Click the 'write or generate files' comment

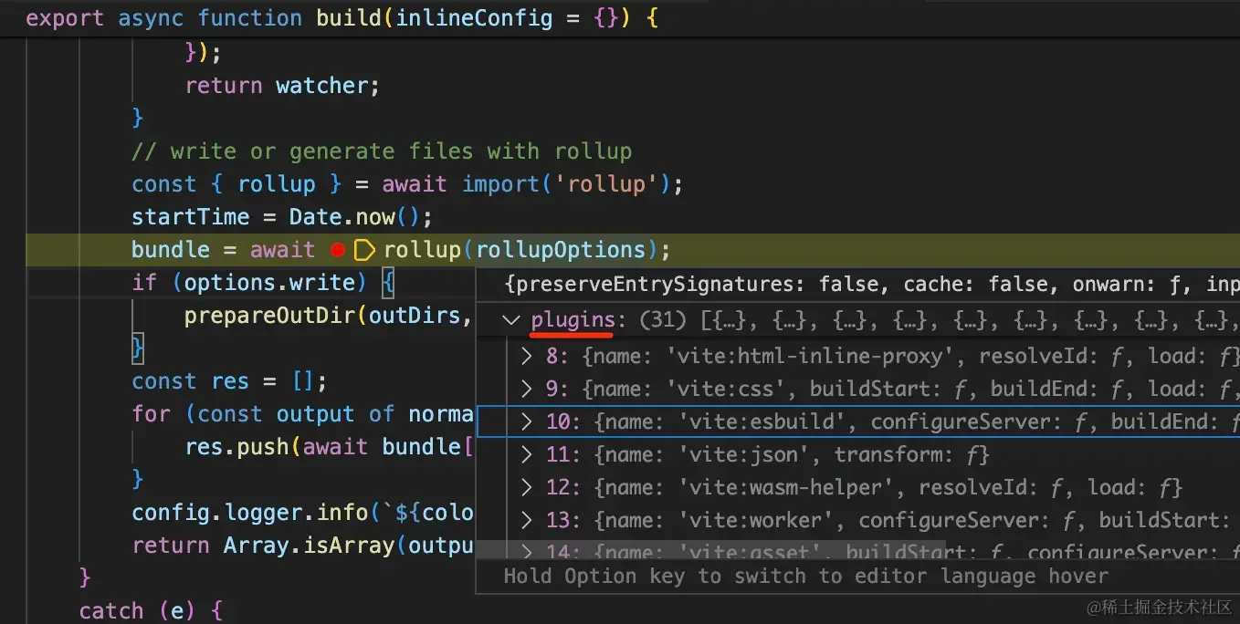(x=382, y=151)
